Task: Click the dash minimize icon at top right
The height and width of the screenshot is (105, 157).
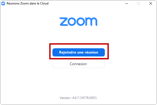Action: pos(127,3)
